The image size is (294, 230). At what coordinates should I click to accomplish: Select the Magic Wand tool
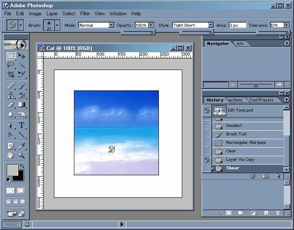22,65
